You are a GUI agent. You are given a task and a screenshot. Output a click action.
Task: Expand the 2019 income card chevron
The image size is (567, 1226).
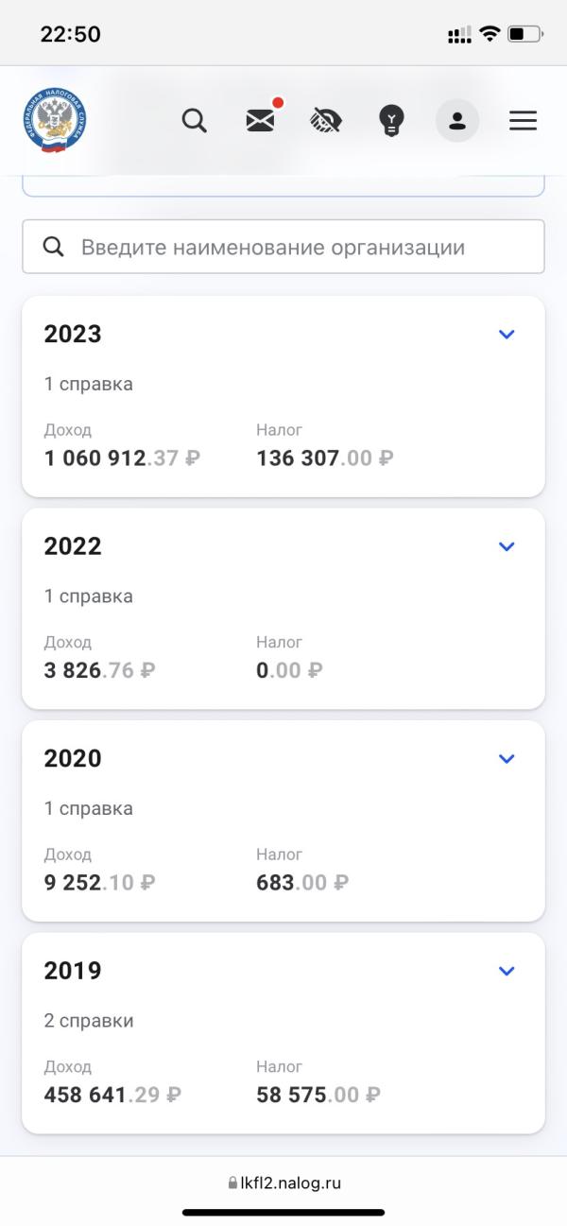coord(507,971)
